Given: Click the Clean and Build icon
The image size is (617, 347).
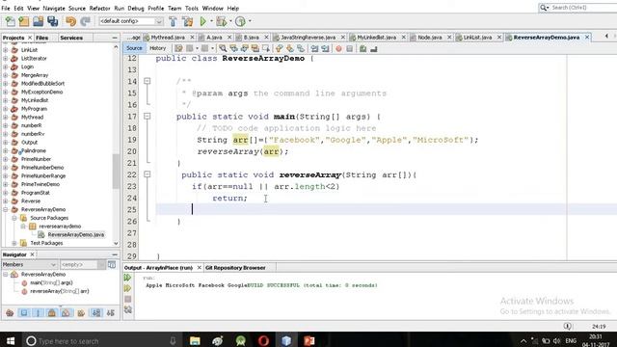Looking at the screenshot, I should tap(188, 21).
